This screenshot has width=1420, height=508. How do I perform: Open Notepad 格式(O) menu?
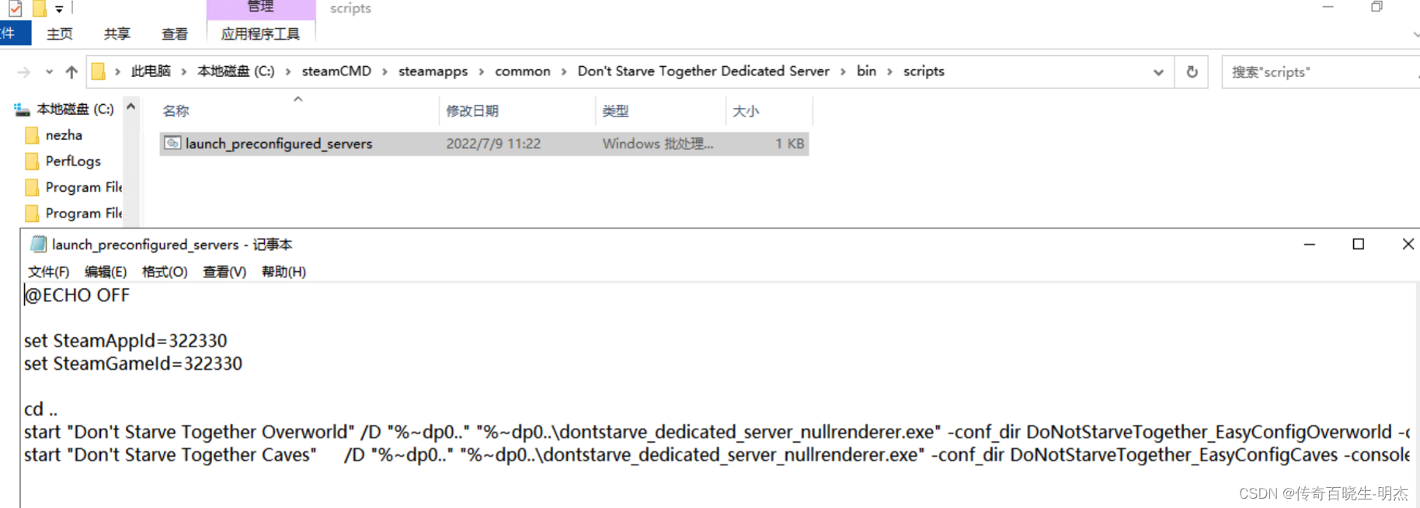pos(165,272)
